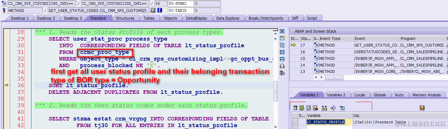The image size is (448, 129).
Task: Click the source icon in stack row 17
Action: (x=316, y=45)
